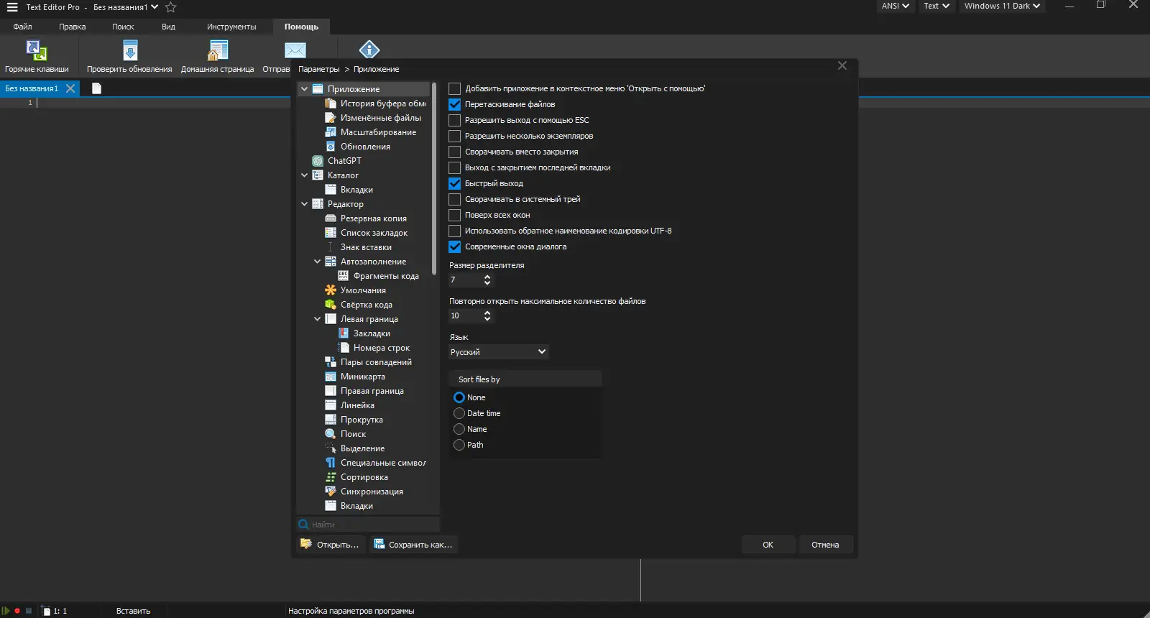Click the hamburger menu icon in title bar
The image size is (1150, 618).
tap(12, 7)
